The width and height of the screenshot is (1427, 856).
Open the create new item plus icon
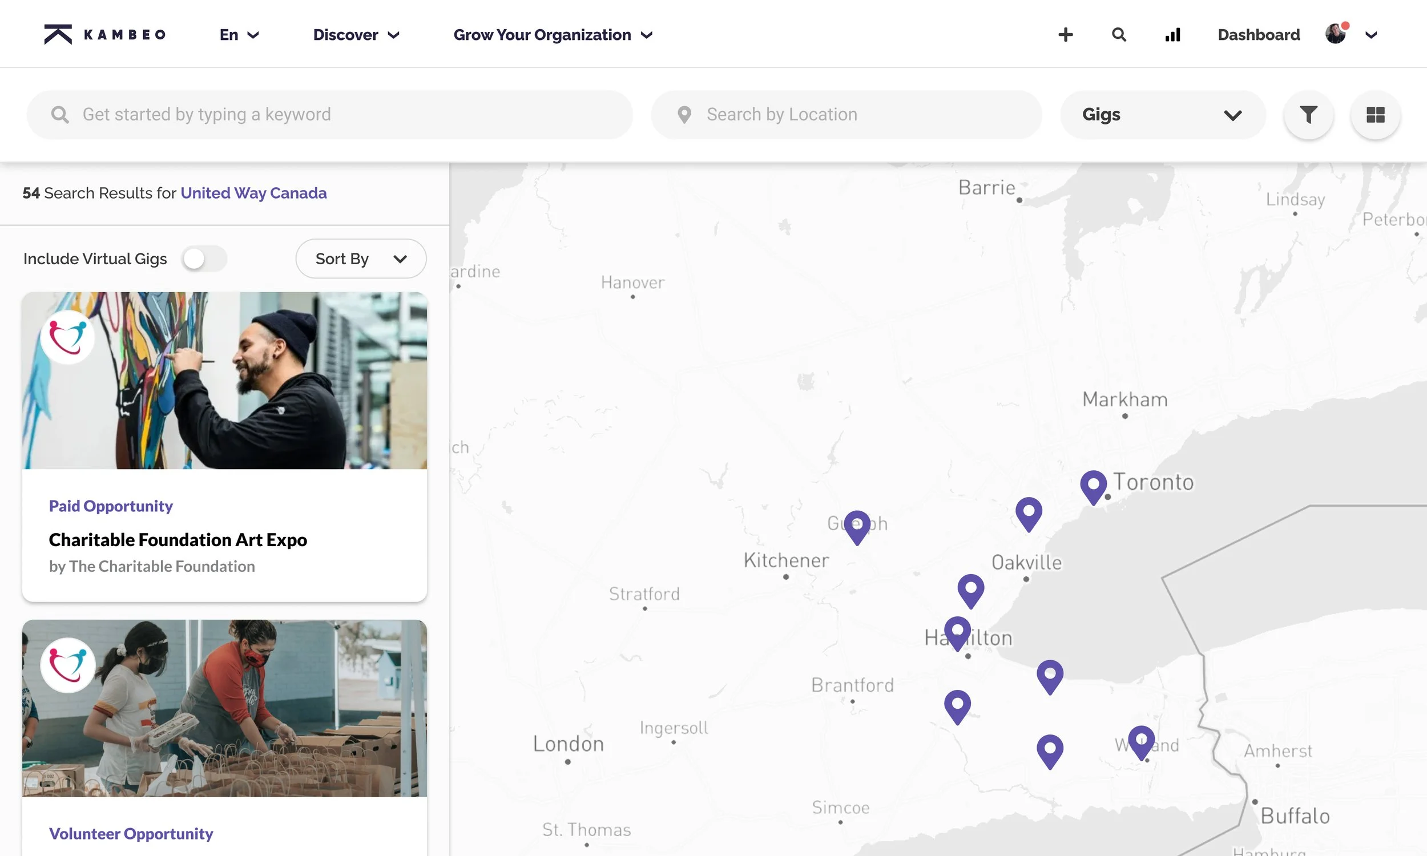[1065, 35]
